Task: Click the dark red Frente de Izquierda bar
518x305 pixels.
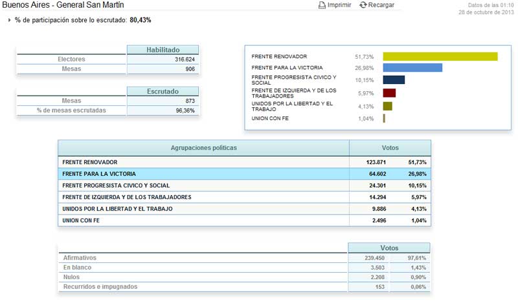Action: point(389,93)
